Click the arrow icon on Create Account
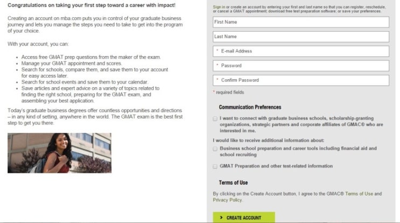 pyautogui.click(x=220, y=218)
